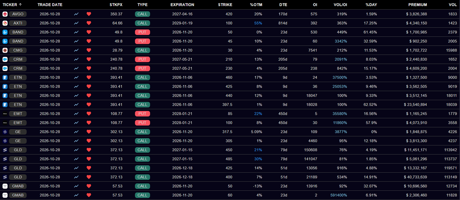Open the chart icon in the AVGO row

(x=76, y=14)
